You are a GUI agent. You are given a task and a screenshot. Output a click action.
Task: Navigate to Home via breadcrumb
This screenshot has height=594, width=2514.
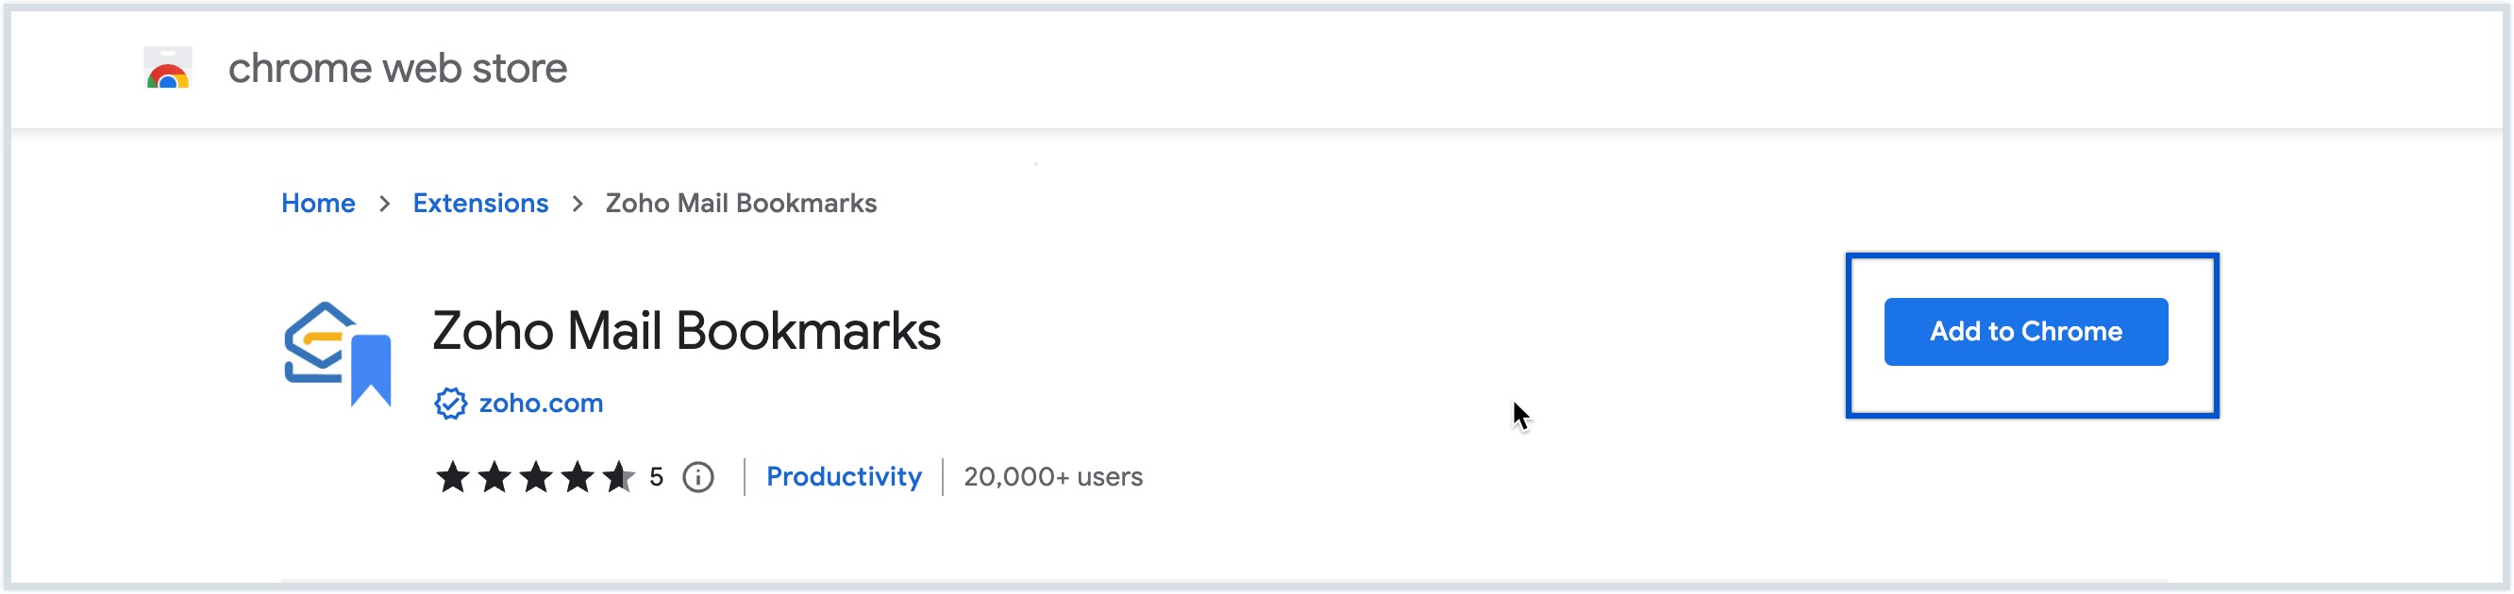click(317, 203)
